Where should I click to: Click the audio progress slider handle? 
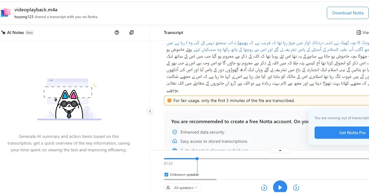tap(197, 159)
